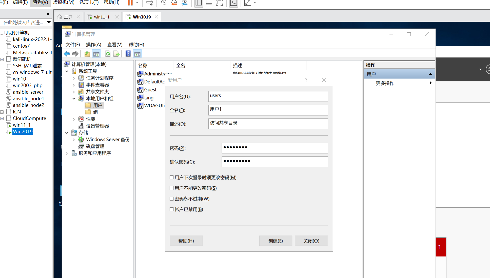Screen dimensions: 490x278
Task: Click the blue back arrow in toolbar
Action: click(x=67, y=54)
